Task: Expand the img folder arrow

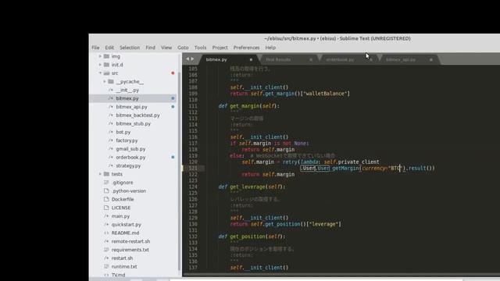Action: 100,56
